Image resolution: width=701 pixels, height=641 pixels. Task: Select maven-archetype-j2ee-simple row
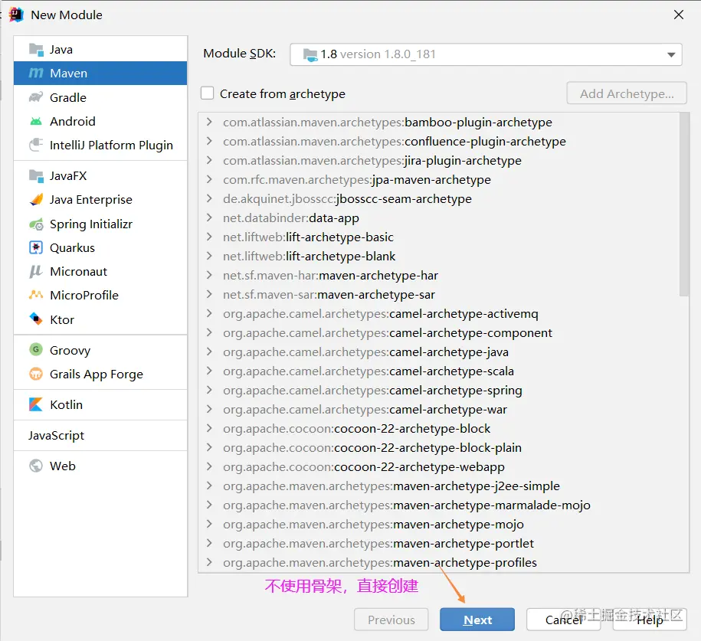[438, 486]
